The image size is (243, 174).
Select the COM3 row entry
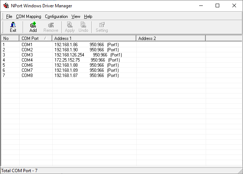click(27, 55)
